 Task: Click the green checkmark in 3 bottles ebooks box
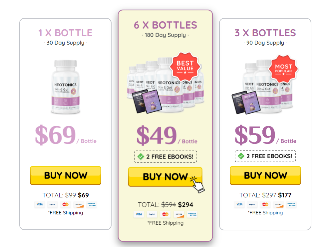241,156
